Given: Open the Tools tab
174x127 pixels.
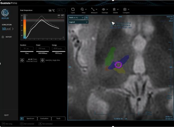Looking at the screenshot, I should (58, 119).
